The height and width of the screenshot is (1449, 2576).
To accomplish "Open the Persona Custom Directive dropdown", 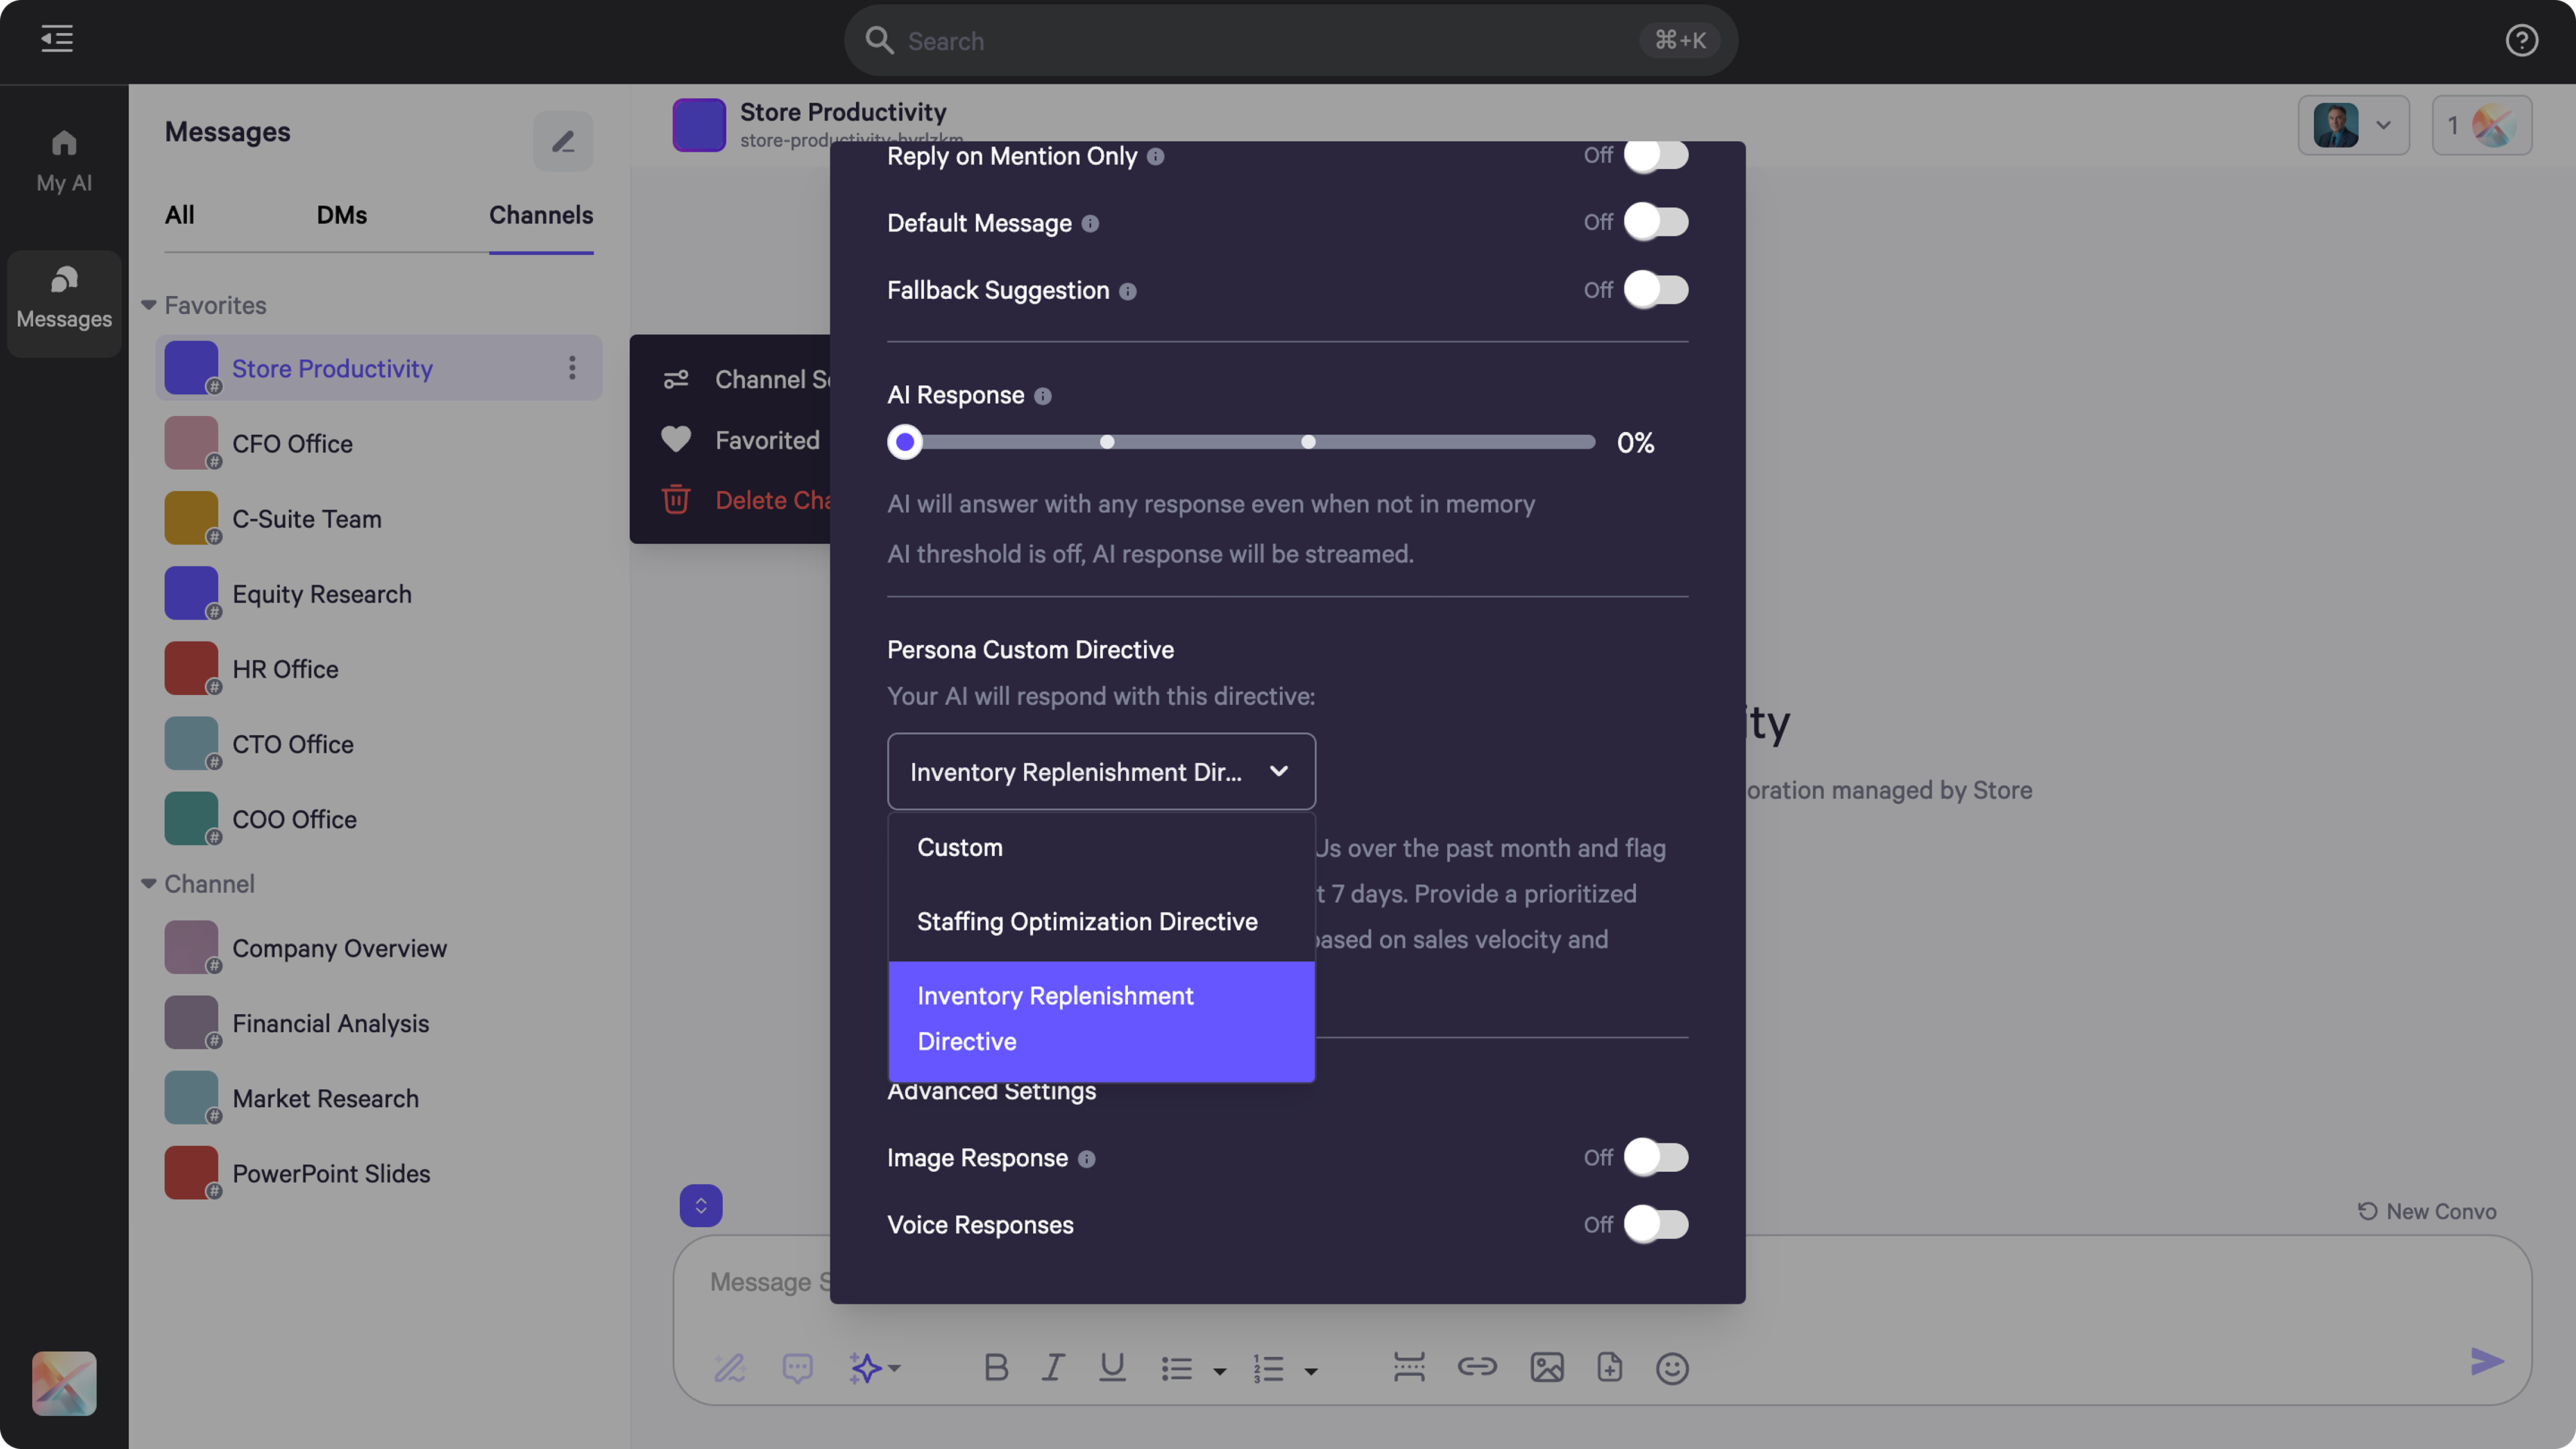I will pyautogui.click(x=1101, y=771).
